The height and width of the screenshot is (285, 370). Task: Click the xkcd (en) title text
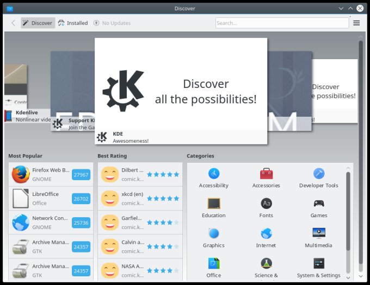click(x=132, y=194)
